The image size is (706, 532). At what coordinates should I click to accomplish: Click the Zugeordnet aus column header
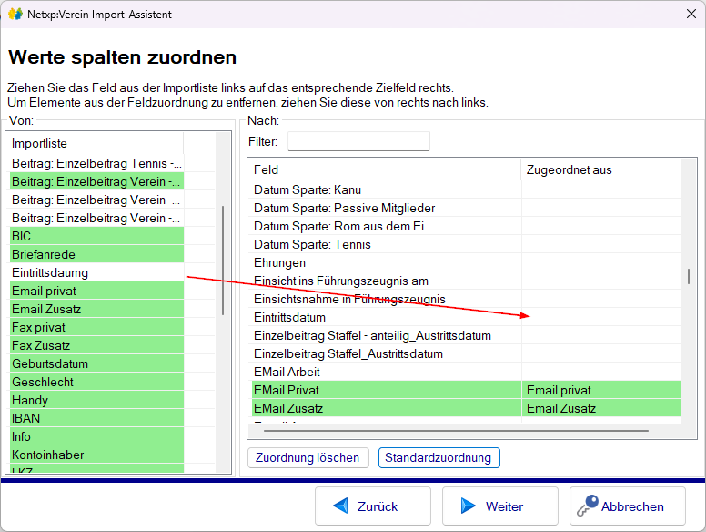(x=599, y=169)
